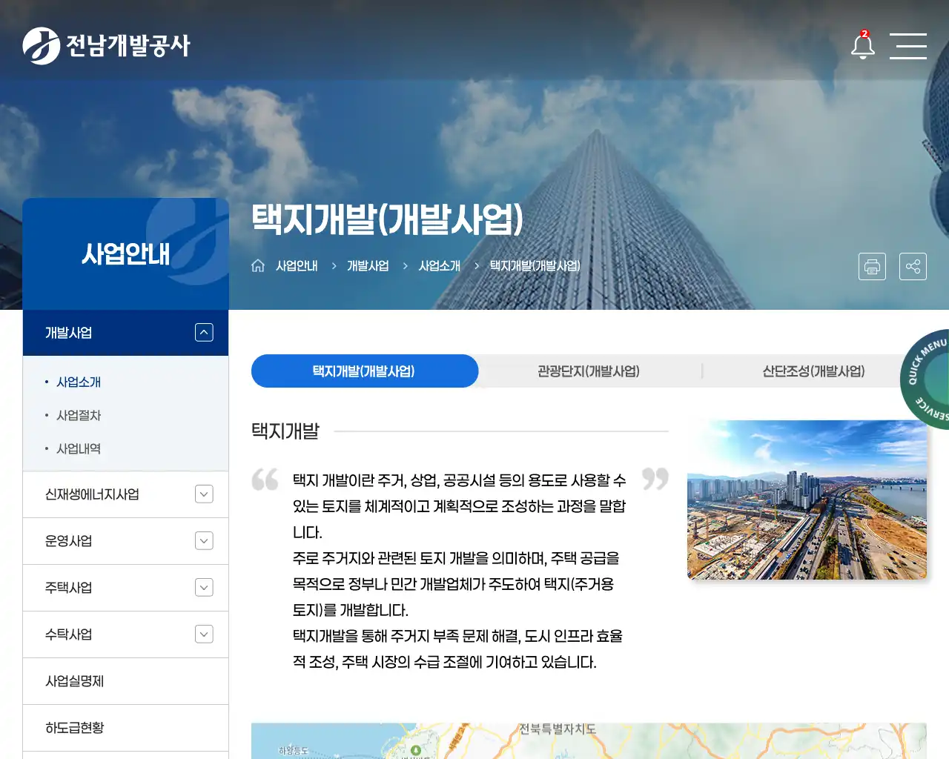Open the 사업실명제 sidebar menu
This screenshot has width=949, height=759.
coord(125,681)
